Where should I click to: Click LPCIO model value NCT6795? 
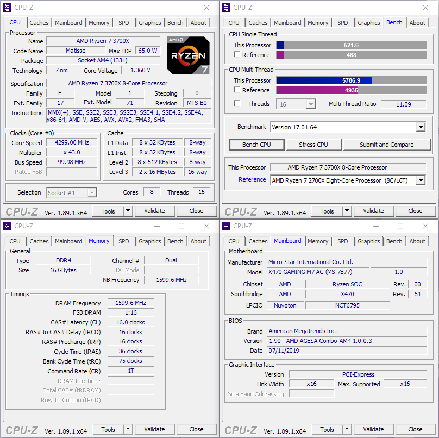pyautogui.click(x=347, y=305)
